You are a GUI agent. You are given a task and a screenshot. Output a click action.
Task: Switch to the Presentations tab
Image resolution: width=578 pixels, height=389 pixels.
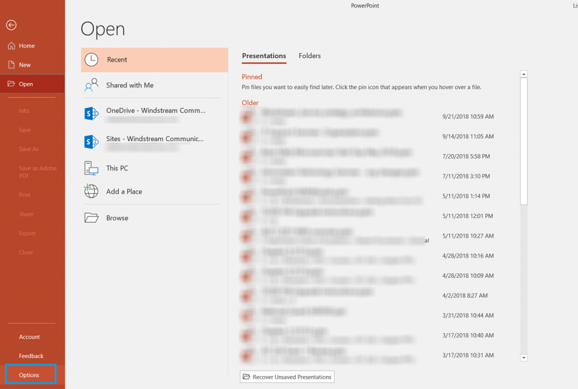pos(264,56)
